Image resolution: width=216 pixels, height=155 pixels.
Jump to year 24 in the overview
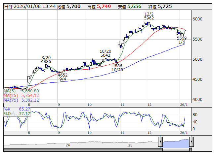point(67,145)
